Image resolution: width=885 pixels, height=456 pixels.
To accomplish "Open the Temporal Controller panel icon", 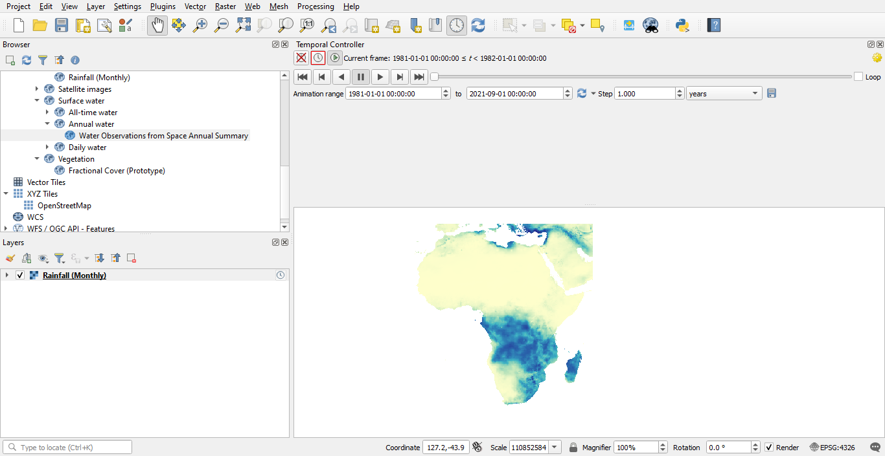I will click(457, 25).
